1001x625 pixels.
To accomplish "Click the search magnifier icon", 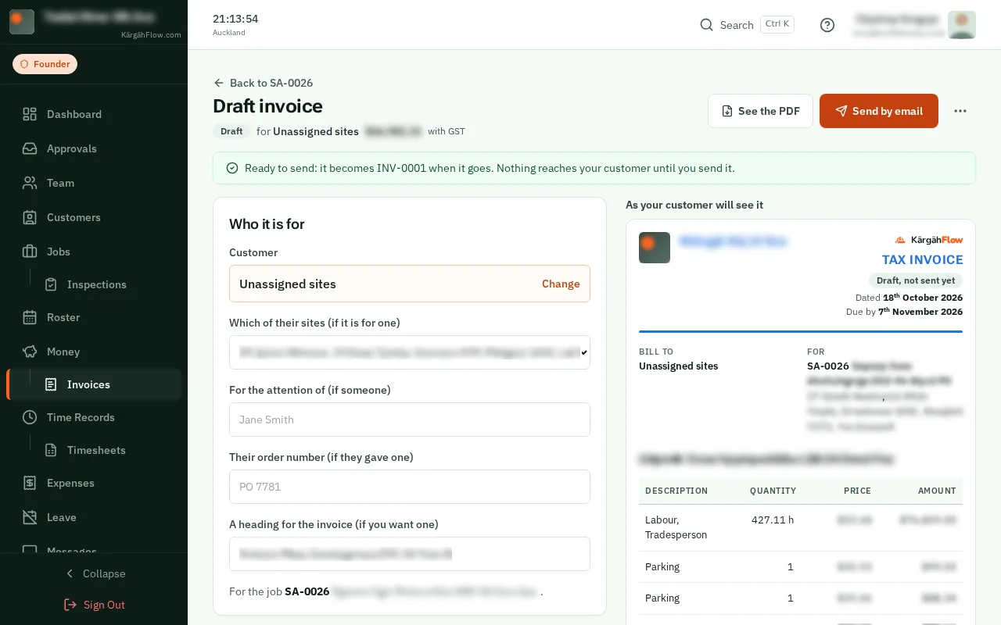I will tap(706, 25).
